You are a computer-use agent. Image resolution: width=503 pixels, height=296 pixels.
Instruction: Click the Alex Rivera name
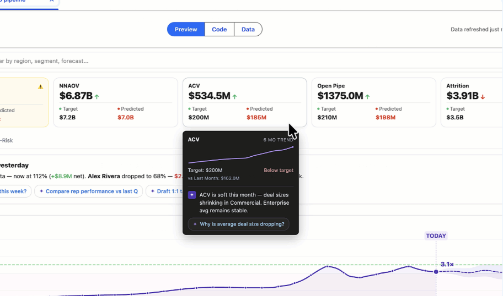pyautogui.click(x=104, y=176)
